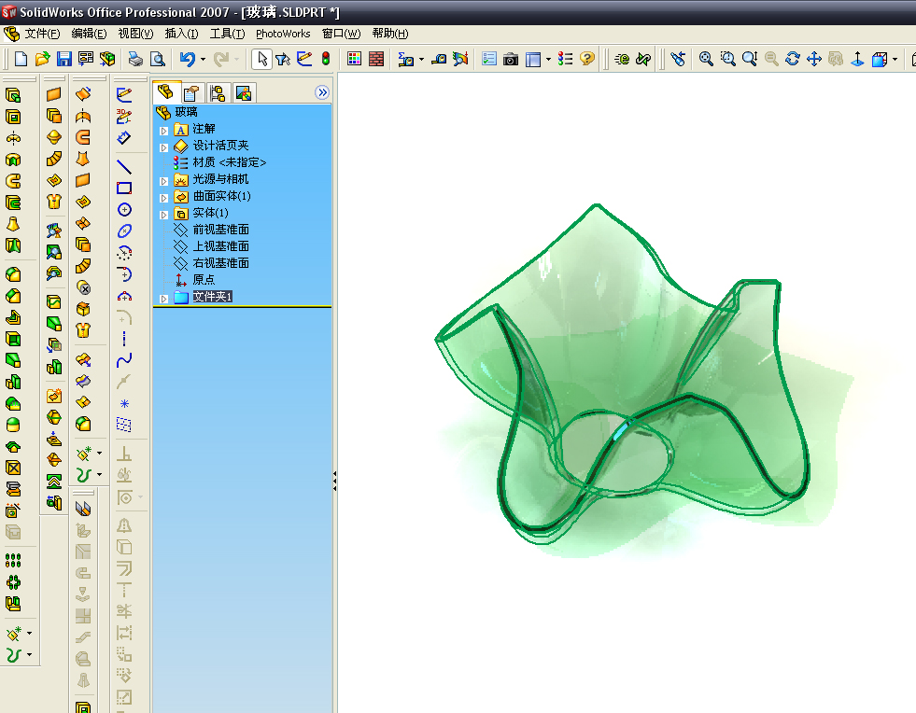916x713 pixels.
Task: Open the Undo history dropdown arrow
Action: pos(203,59)
